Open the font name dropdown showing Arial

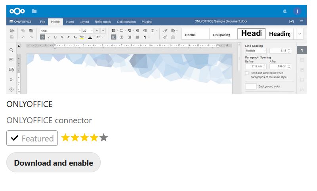(60, 31)
